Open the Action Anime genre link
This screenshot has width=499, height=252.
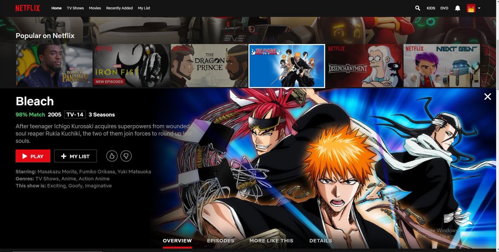pos(94,179)
